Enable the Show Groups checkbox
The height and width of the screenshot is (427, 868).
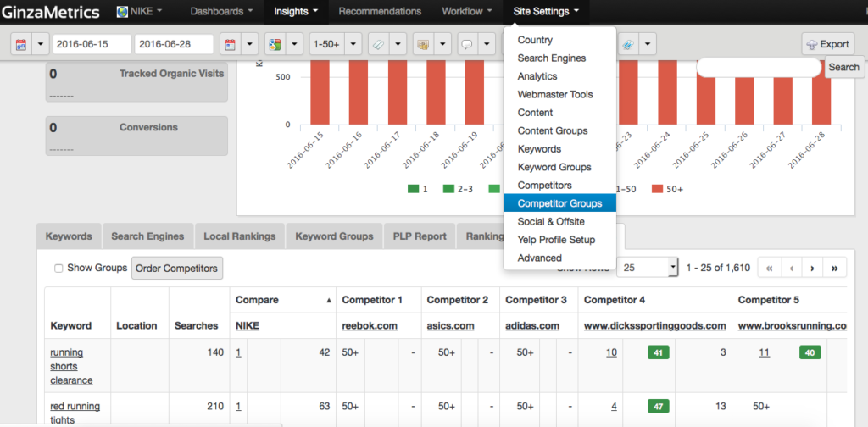[x=58, y=269]
